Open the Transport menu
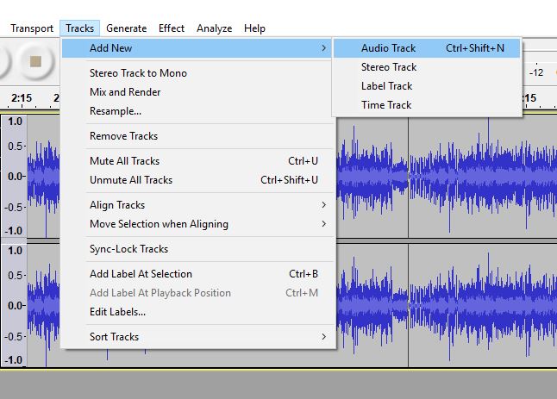 pyautogui.click(x=31, y=28)
